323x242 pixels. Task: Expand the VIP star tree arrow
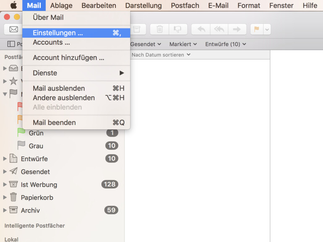pyautogui.click(x=5, y=81)
